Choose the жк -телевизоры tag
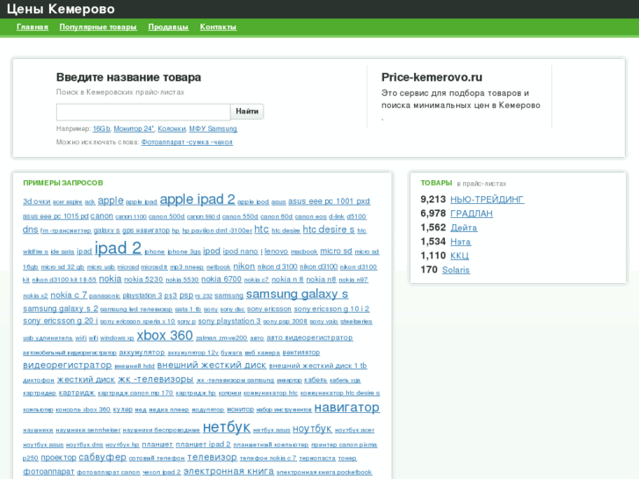The image size is (639, 479). click(x=156, y=379)
